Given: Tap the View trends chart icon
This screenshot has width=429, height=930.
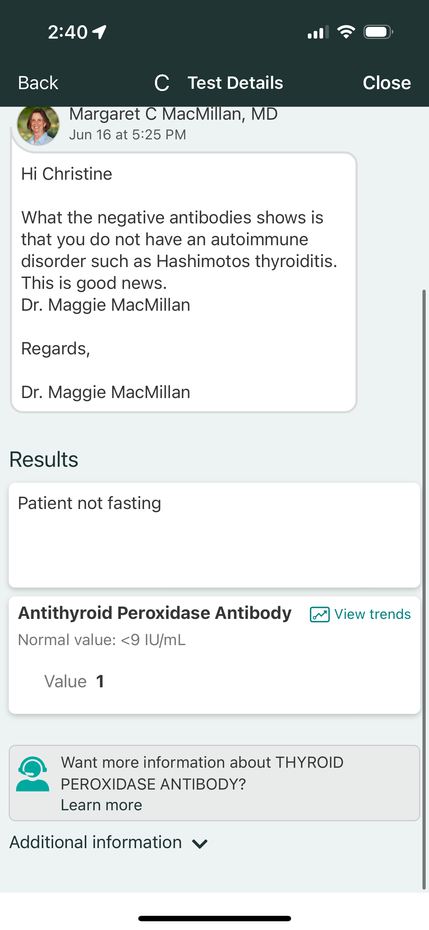Looking at the screenshot, I should coord(319,615).
